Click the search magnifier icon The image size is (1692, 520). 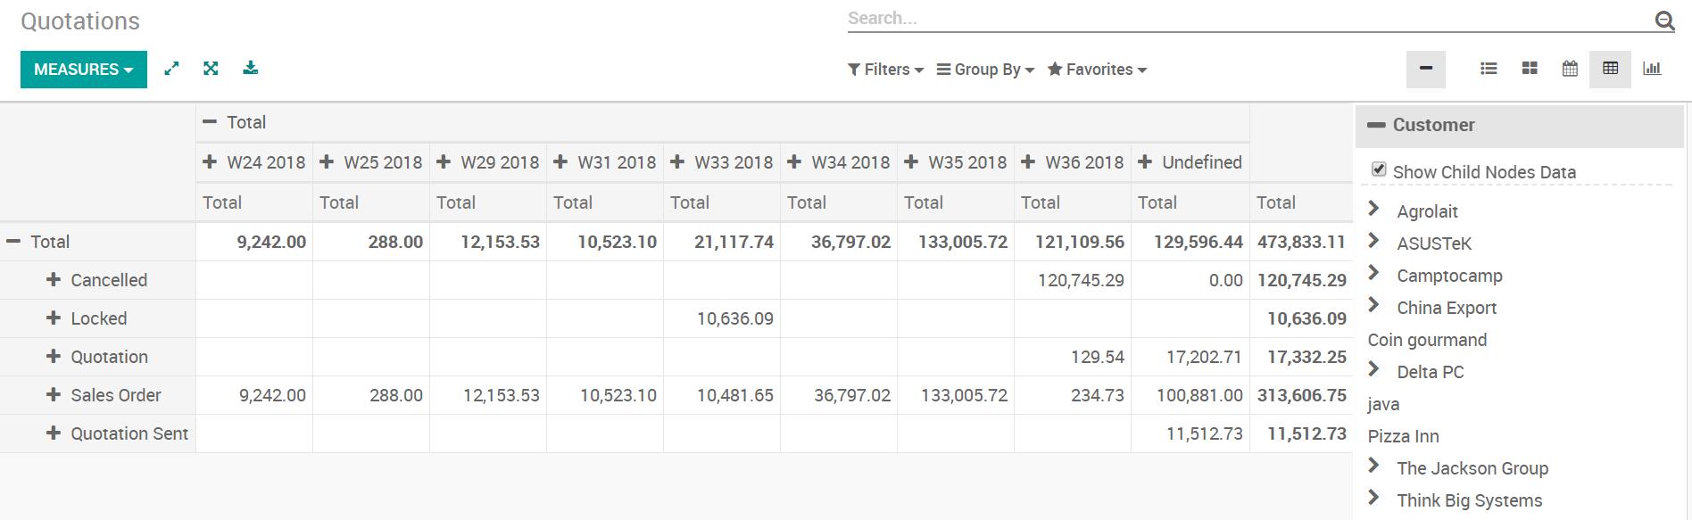[x=1664, y=21]
